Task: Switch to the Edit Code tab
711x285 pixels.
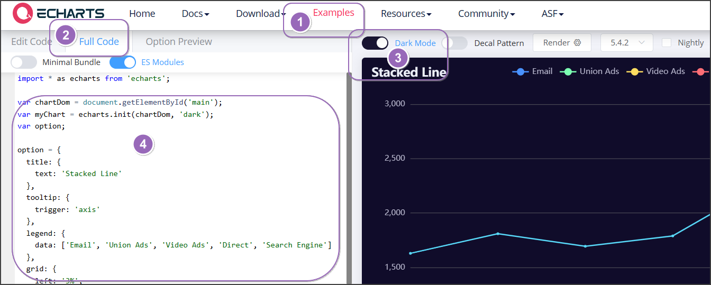Action: (x=32, y=42)
